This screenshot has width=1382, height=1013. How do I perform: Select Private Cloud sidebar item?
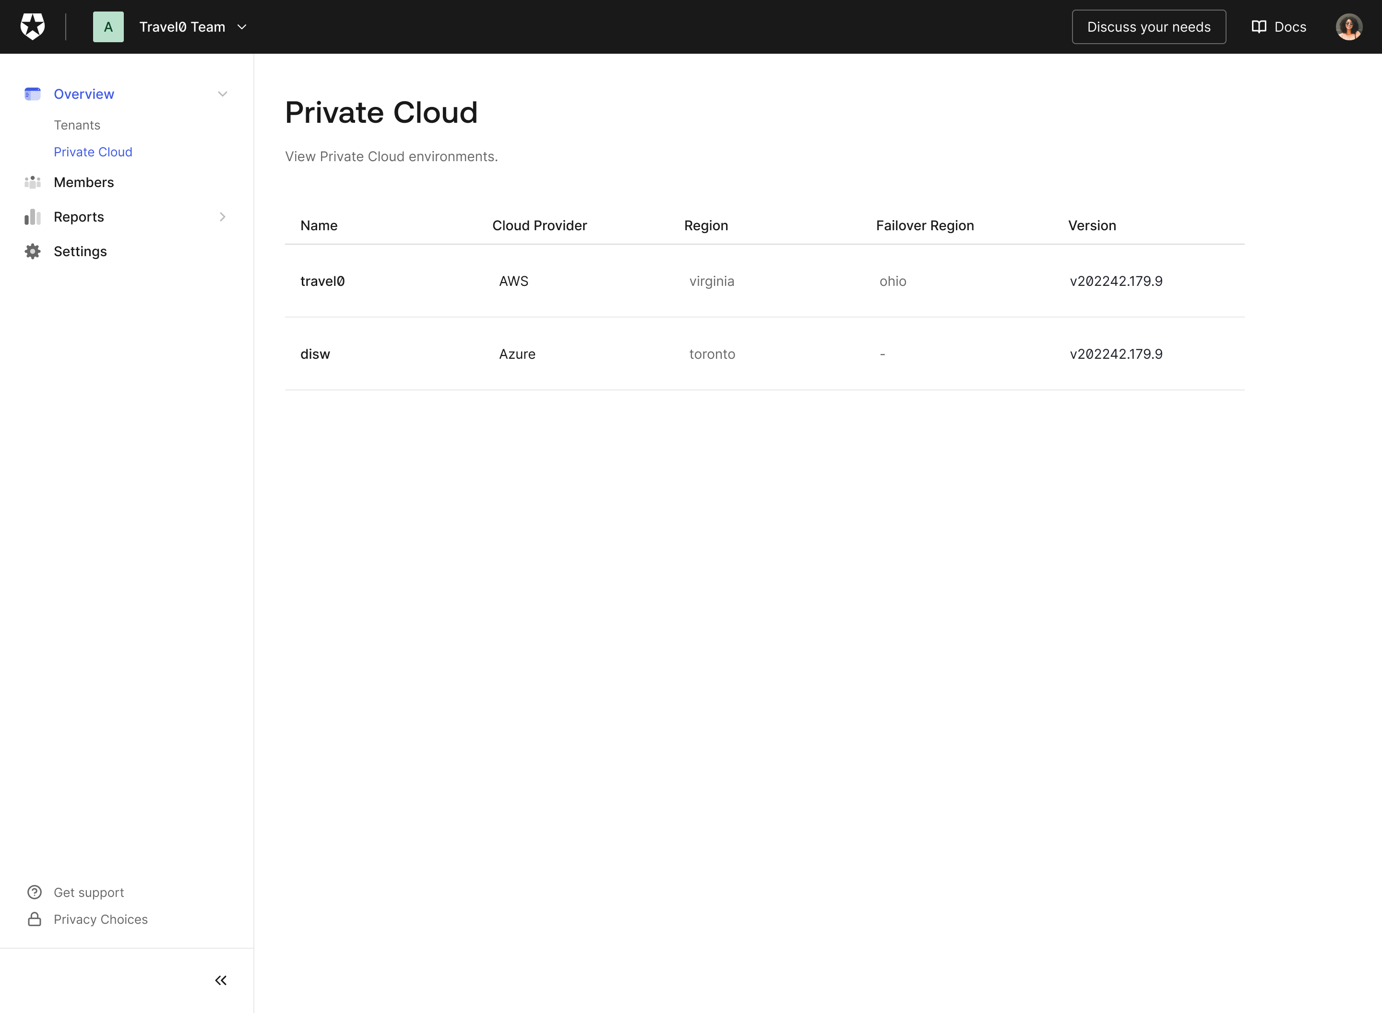pos(93,152)
